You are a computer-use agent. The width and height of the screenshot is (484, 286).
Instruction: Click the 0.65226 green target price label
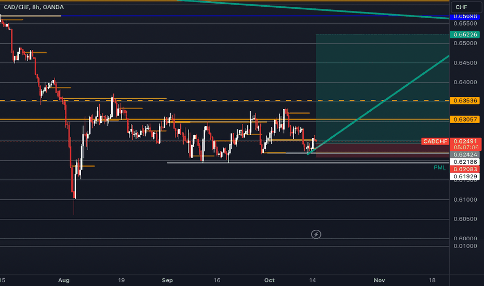[465, 34]
